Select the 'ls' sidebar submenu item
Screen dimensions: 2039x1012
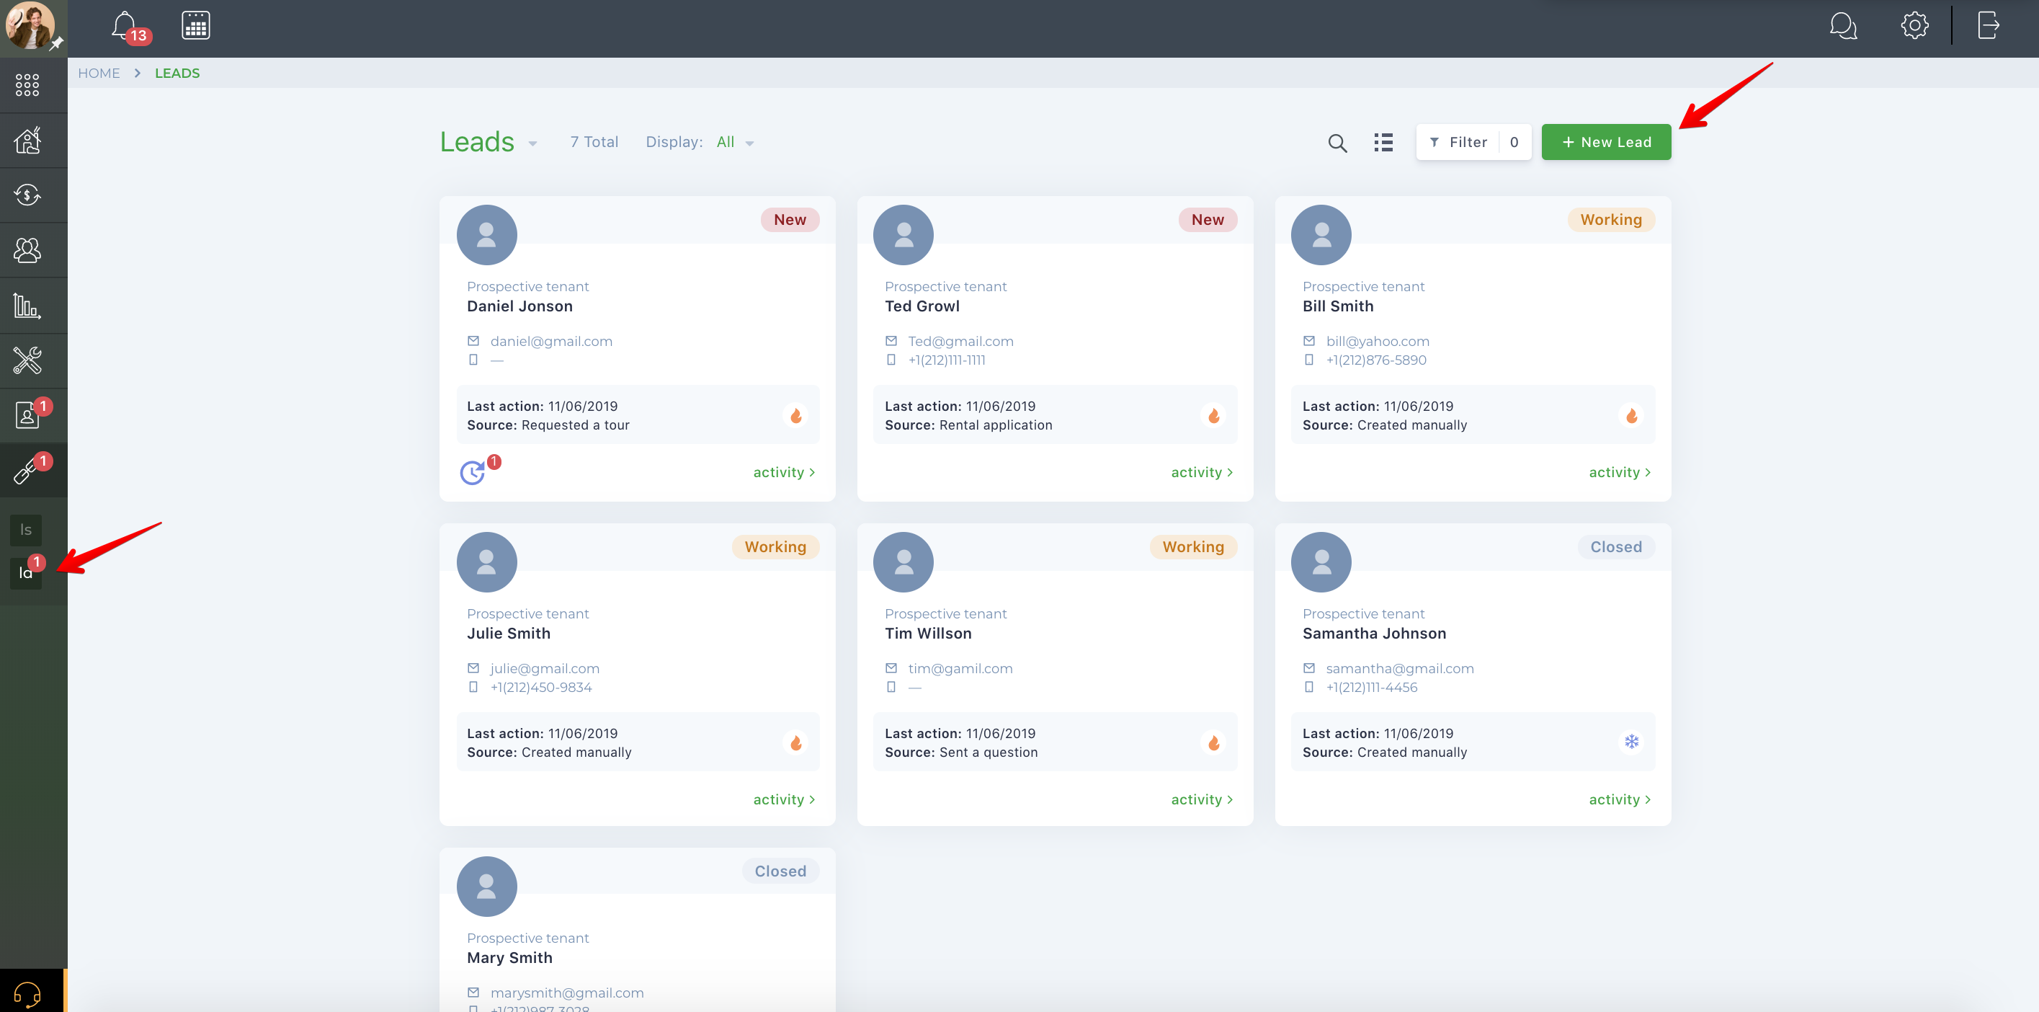coord(26,530)
